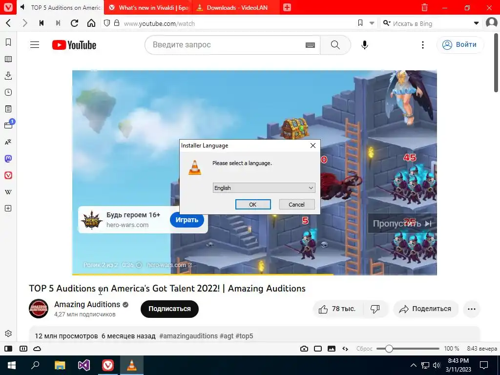Open the on-screen keyboard in YouTube search
The height and width of the screenshot is (375, 500).
[x=310, y=45]
